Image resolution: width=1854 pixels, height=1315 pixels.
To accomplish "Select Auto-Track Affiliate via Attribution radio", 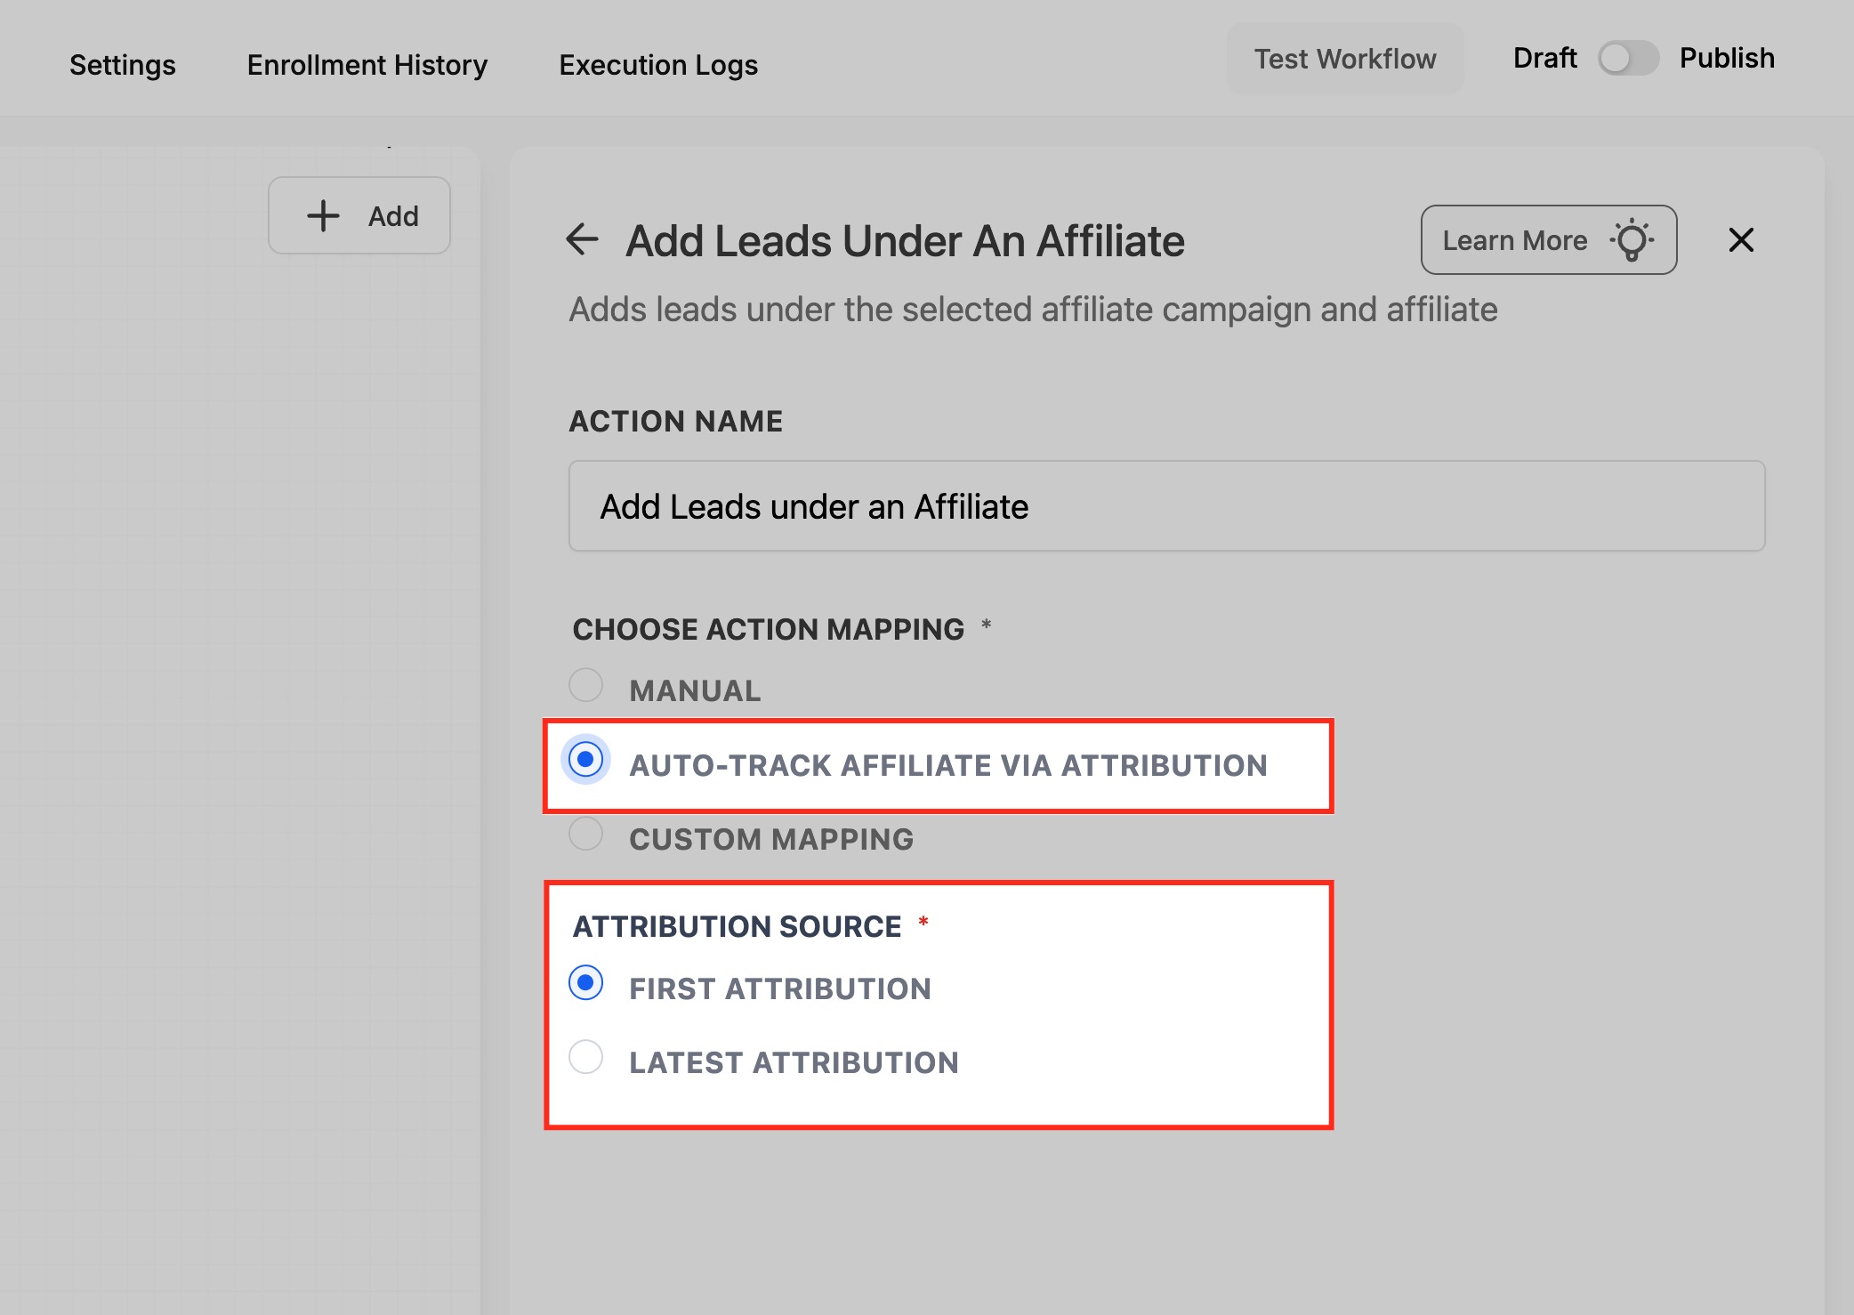I will pyautogui.click(x=586, y=759).
